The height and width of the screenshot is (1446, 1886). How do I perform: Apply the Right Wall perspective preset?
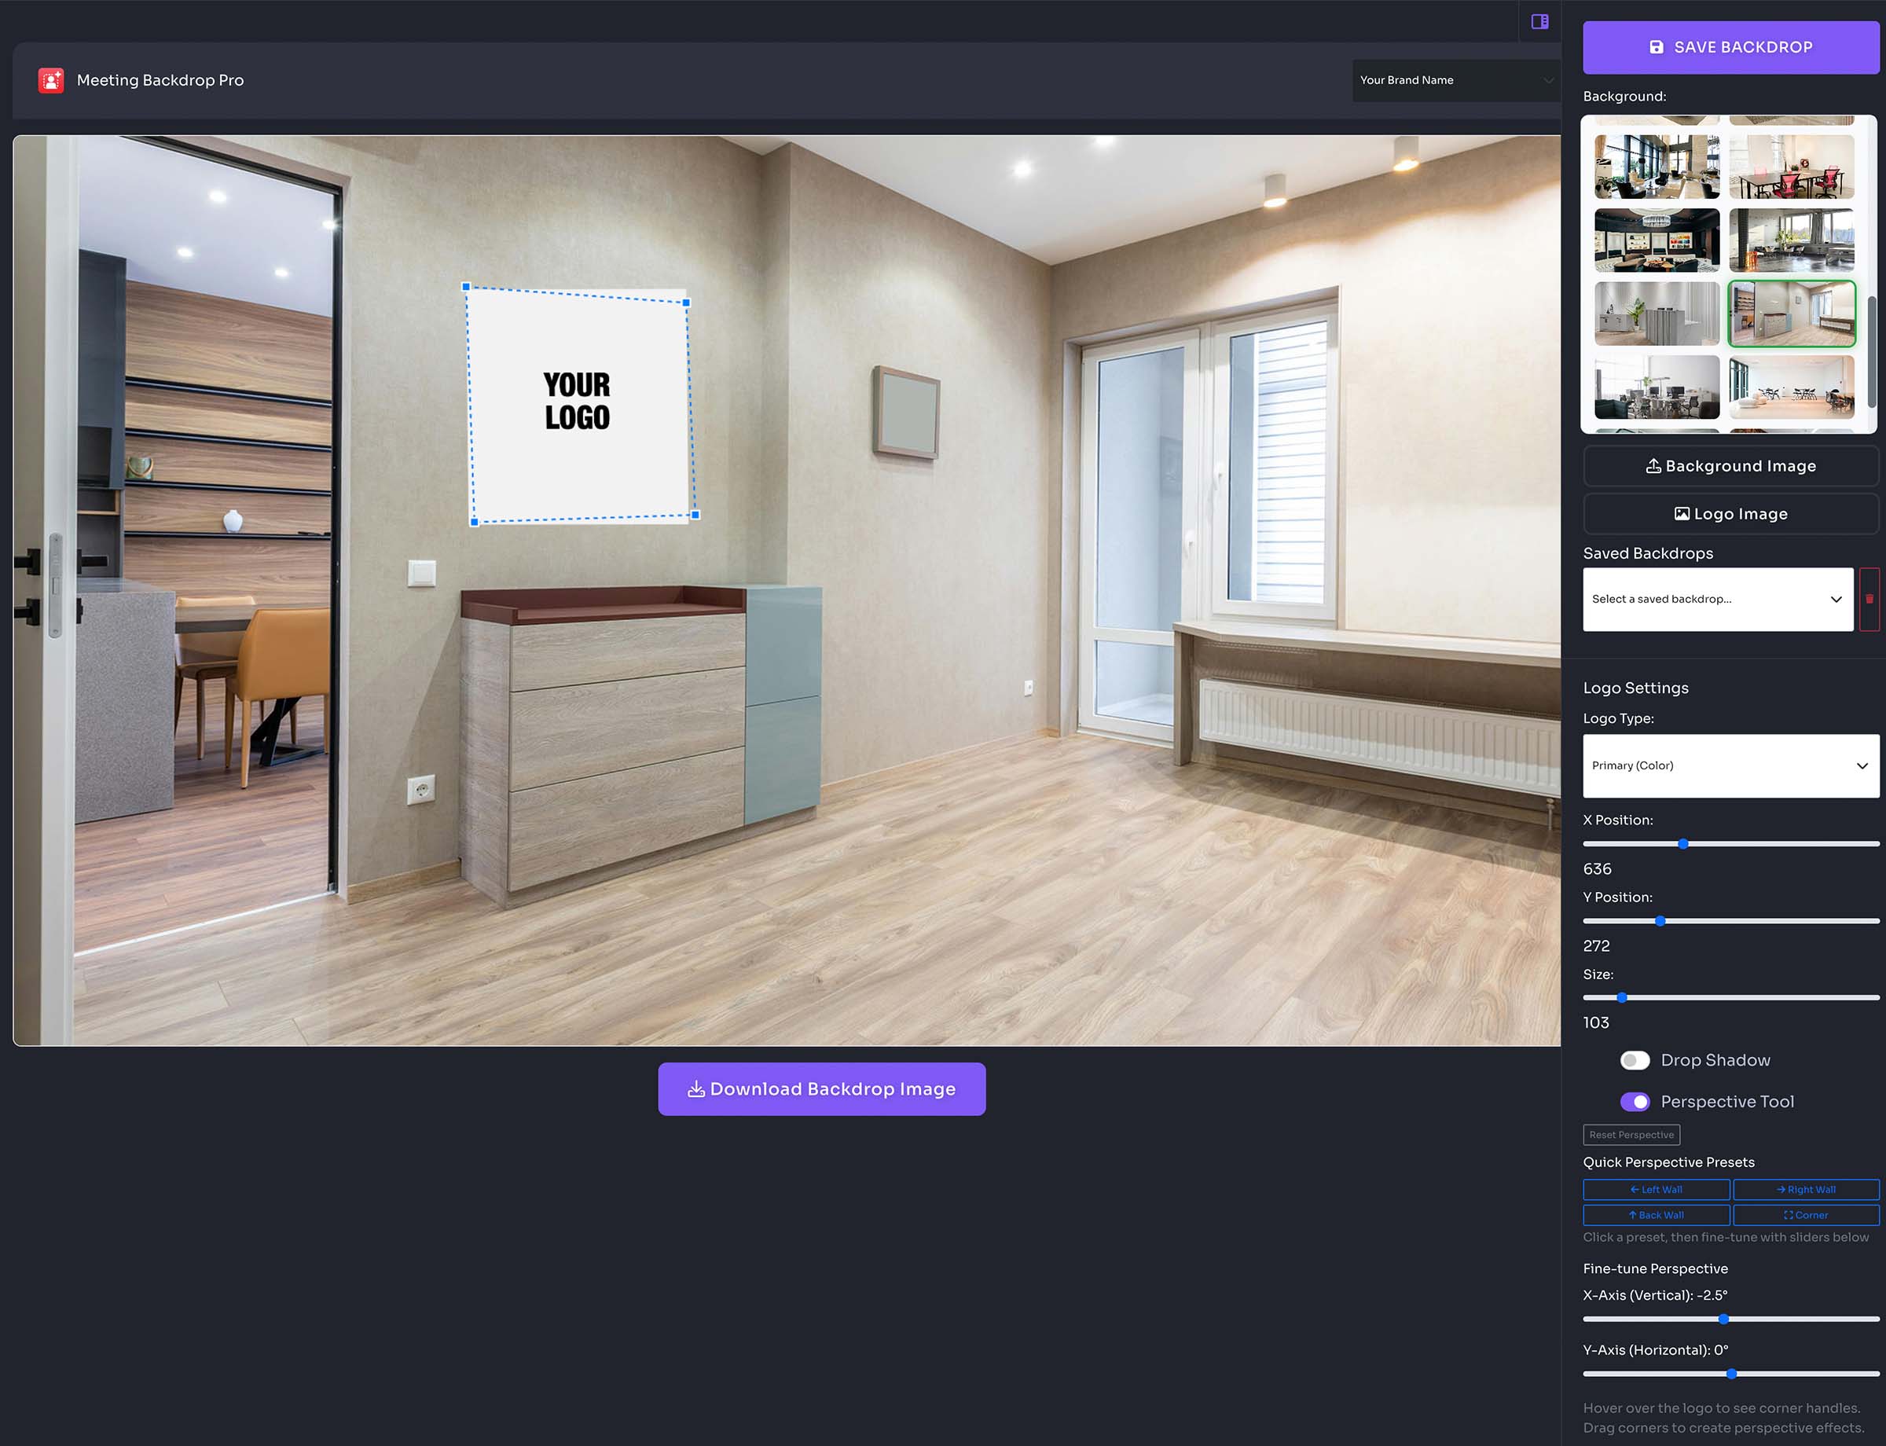pyautogui.click(x=1805, y=1190)
